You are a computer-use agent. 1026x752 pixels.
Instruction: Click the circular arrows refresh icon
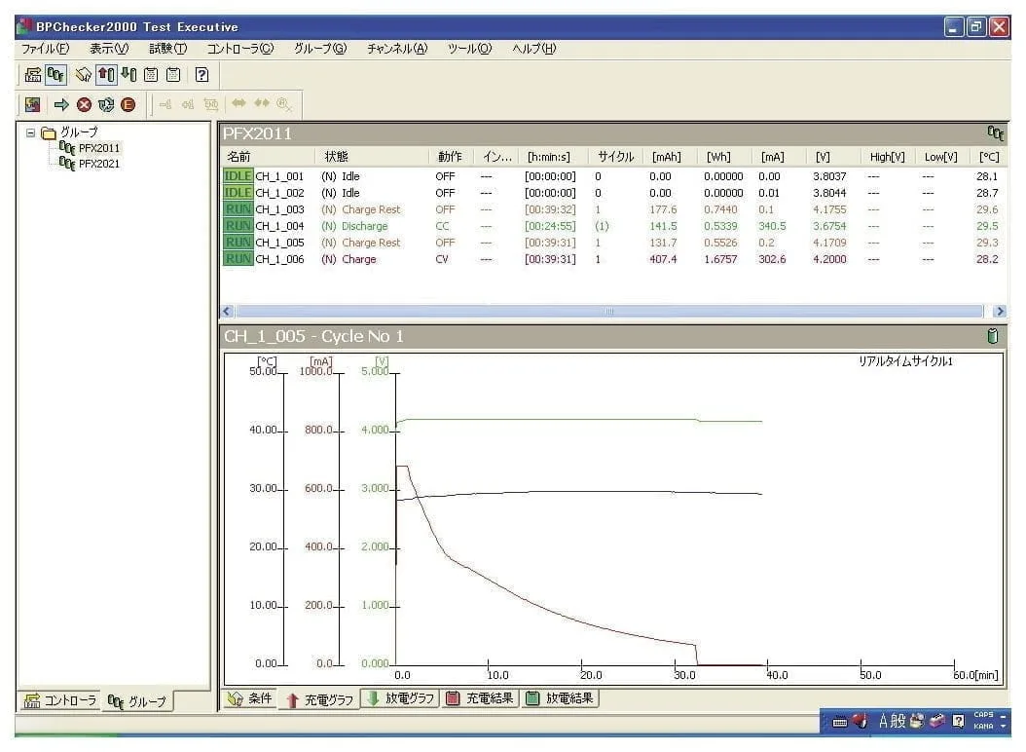pyautogui.click(x=105, y=104)
